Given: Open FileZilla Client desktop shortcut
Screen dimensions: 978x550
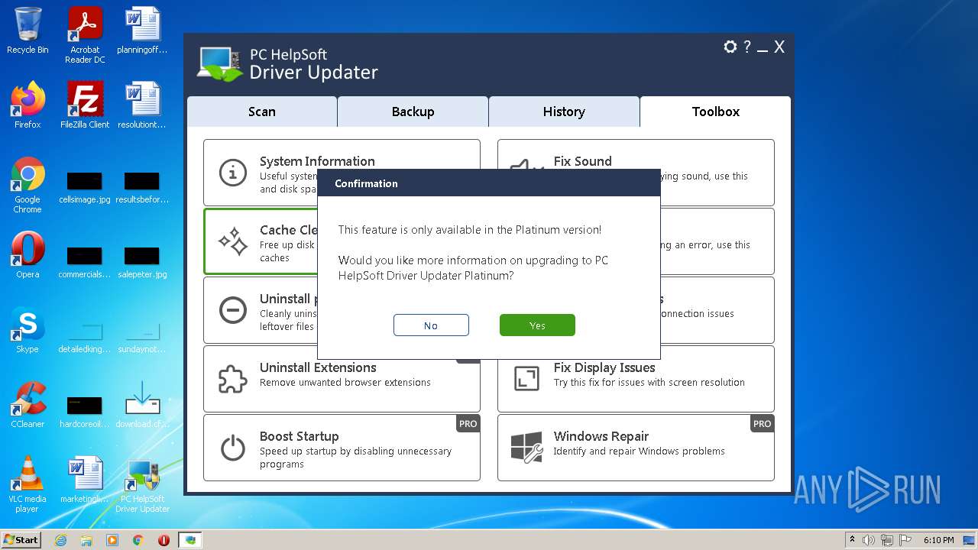Looking at the screenshot, I should pyautogui.click(x=85, y=105).
